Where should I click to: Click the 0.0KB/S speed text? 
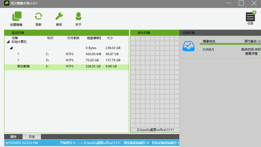(208, 50)
